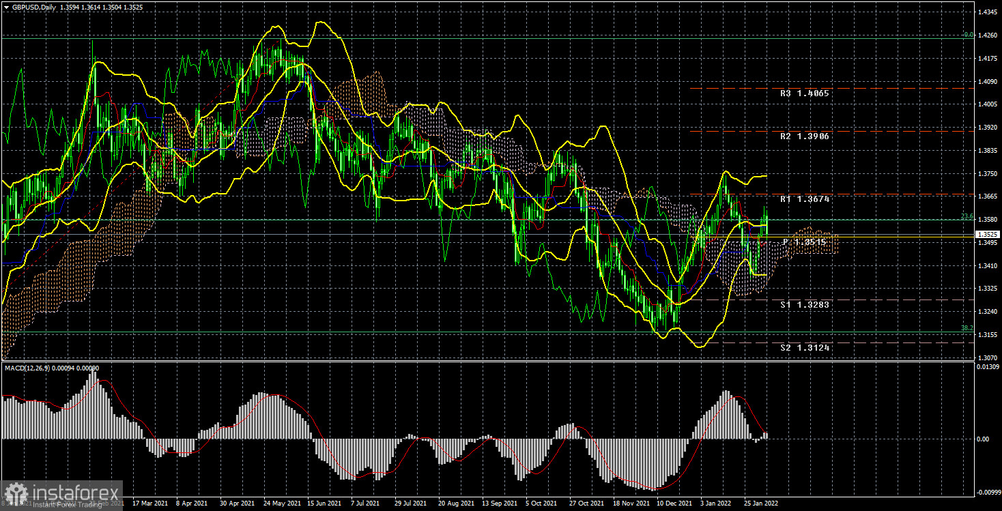Click the 8 Apr 2021 date label
Viewport: 1002px width, 511px height.
(x=192, y=503)
